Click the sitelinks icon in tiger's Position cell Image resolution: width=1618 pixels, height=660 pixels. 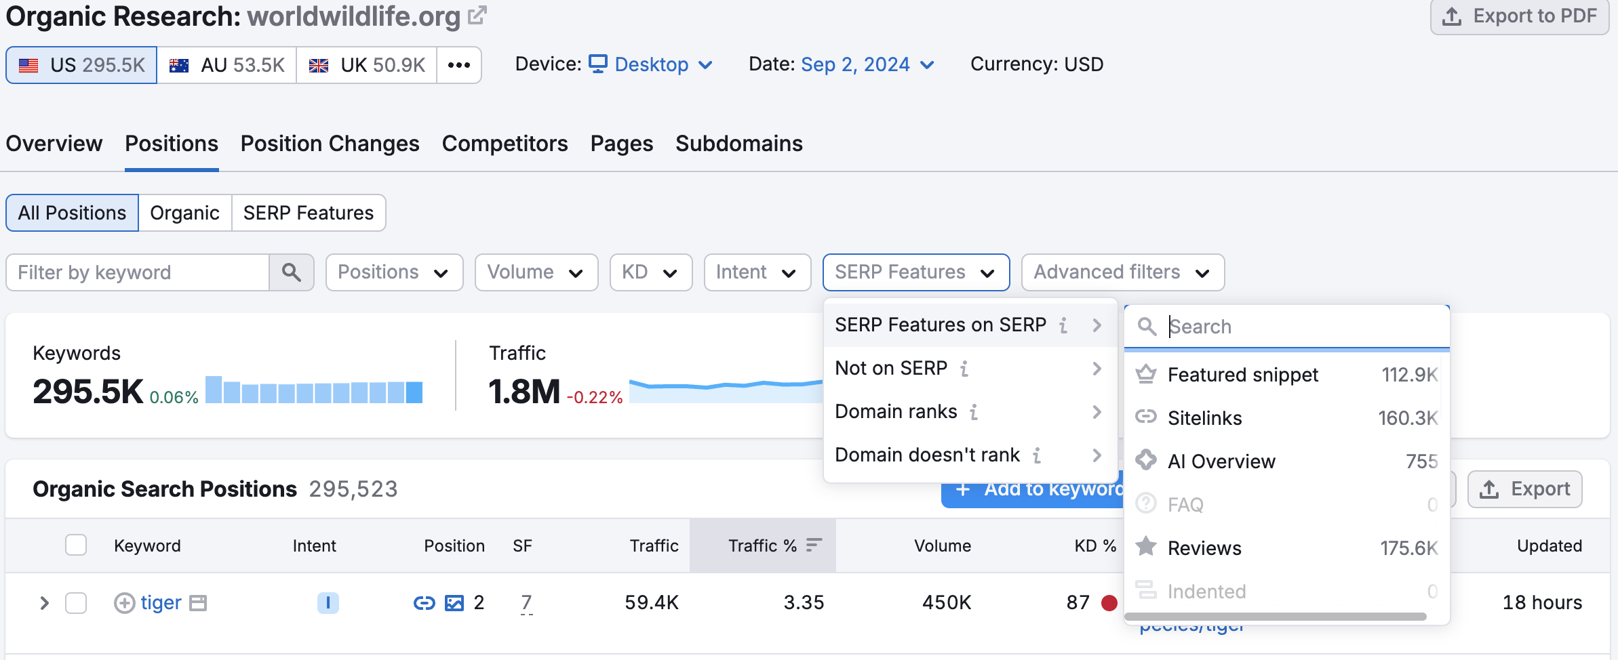(x=425, y=602)
